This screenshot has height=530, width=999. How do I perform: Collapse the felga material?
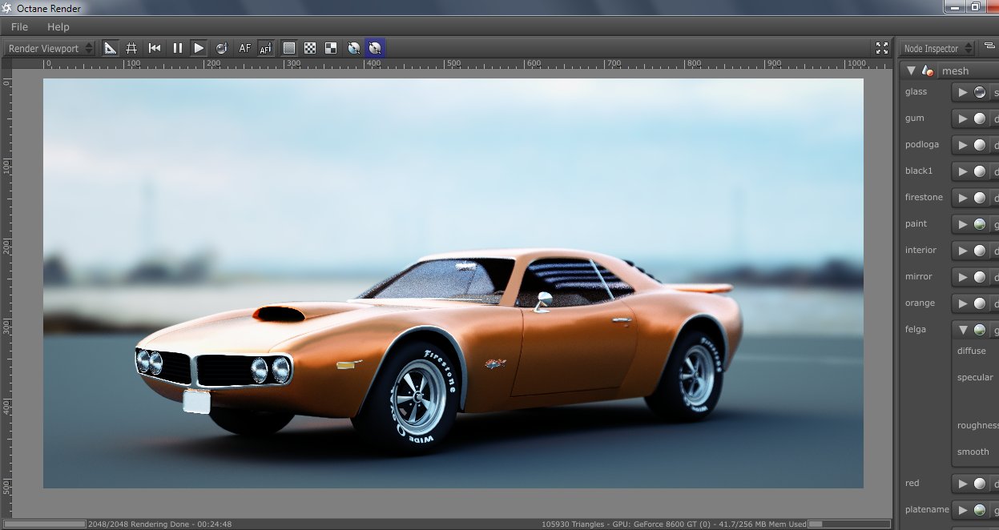tap(962, 329)
